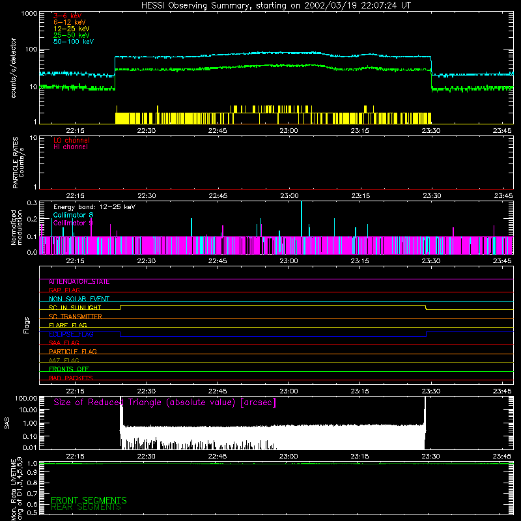Select the green 25-50 keV legend entry
The width and height of the screenshot is (521, 521).
[72, 35]
